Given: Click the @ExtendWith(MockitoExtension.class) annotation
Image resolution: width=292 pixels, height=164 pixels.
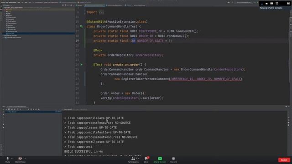Looking at the screenshot, I should pyautogui.click(x=117, y=22).
